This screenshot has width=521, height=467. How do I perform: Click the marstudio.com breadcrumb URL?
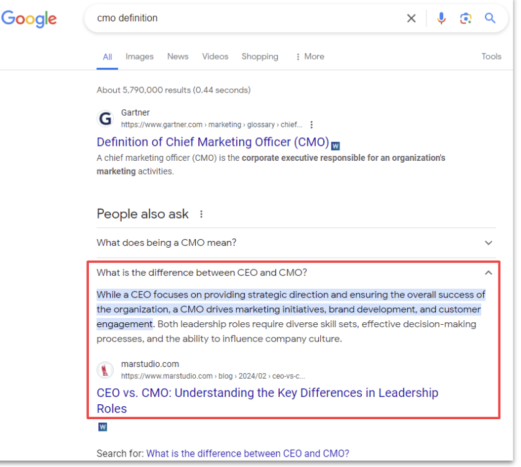(213, 376)
